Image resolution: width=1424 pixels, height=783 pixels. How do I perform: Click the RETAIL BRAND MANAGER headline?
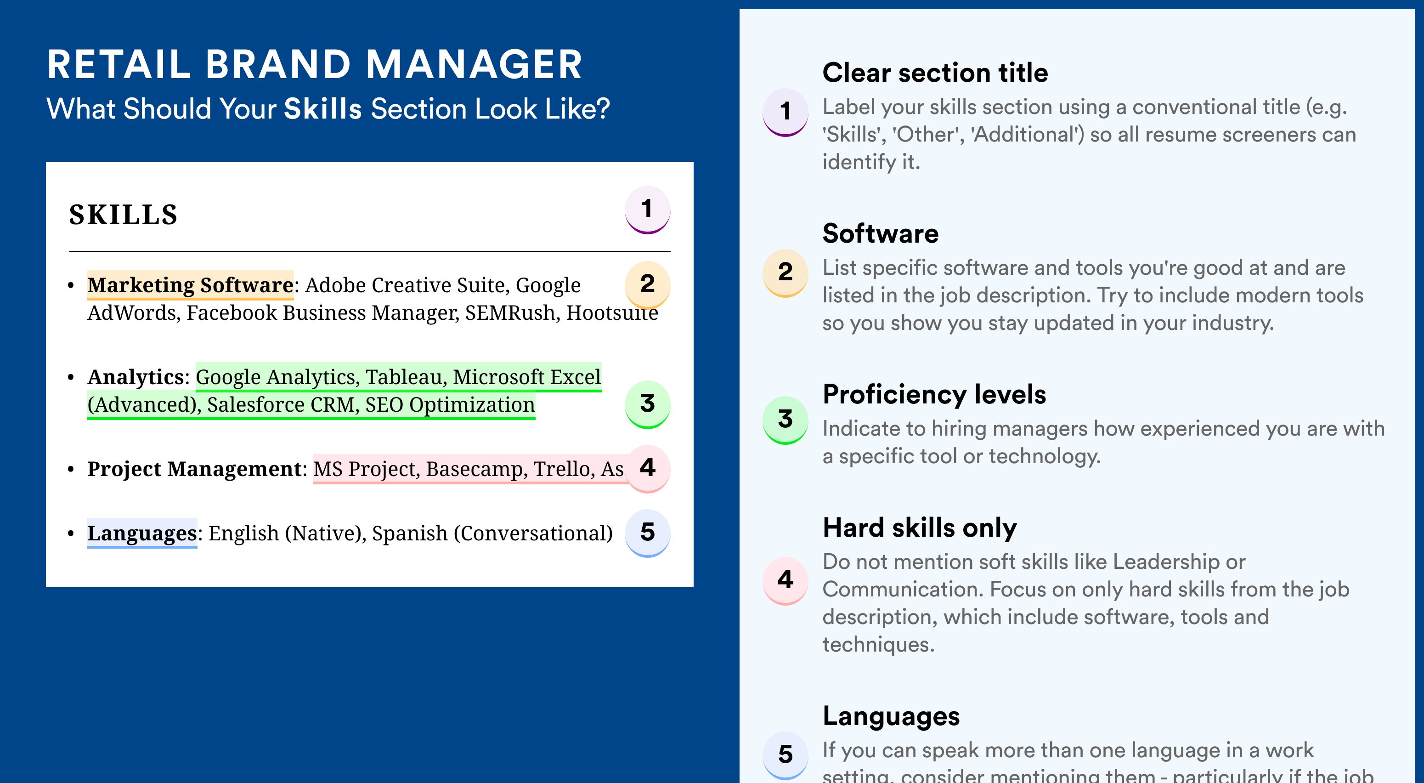(x=315, y=65)
